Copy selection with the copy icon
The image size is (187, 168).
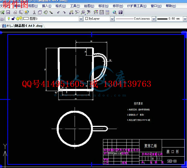tap(40, 12)
